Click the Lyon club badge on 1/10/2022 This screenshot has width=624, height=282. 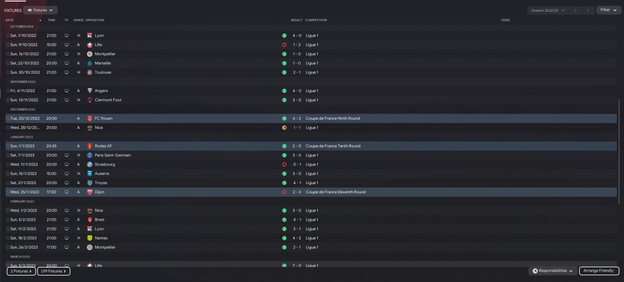coord(89,36)
